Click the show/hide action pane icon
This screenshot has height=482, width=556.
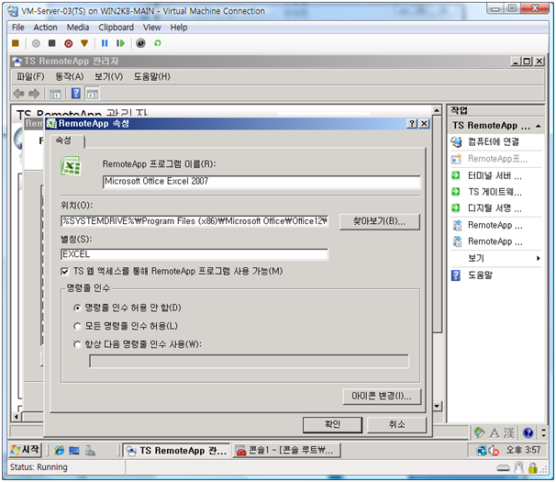point(93,94)
